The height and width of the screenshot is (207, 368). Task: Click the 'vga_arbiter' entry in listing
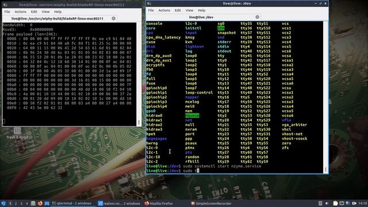[x=294, y=125]
